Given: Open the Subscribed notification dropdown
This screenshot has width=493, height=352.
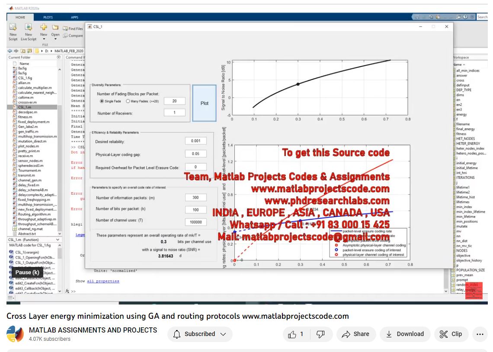Looking at the screenshot, I should coord(200,334).
